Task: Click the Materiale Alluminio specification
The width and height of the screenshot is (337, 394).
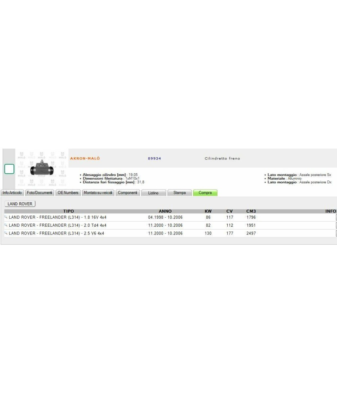Action: (284, 178)
